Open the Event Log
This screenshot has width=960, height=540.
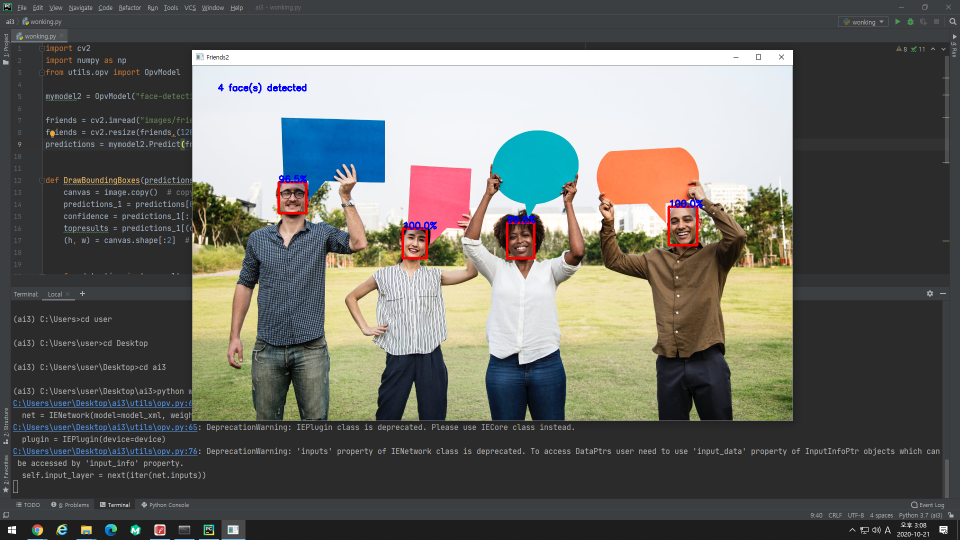tap(927, 505)
